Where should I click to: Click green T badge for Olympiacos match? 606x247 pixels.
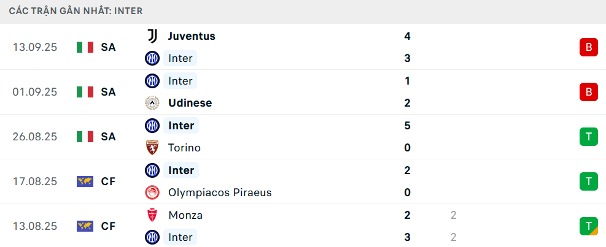click(x=588, y=181)
